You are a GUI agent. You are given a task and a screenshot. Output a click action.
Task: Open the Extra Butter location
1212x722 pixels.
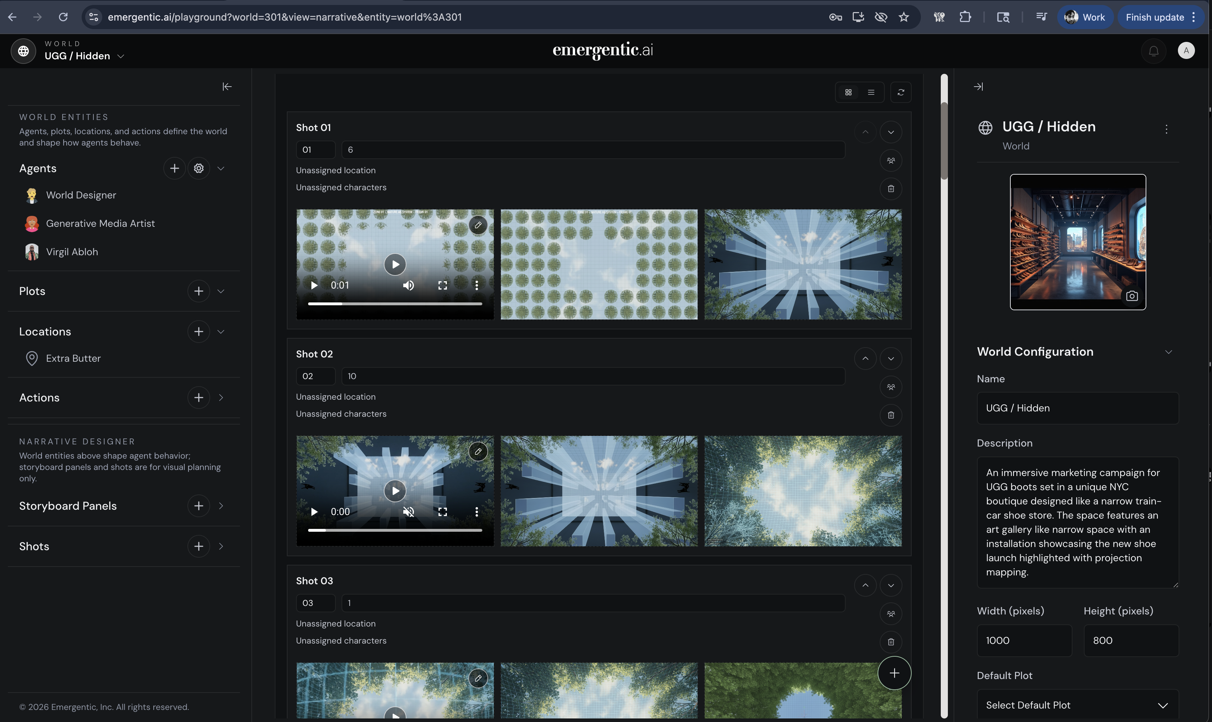(73, 359)
